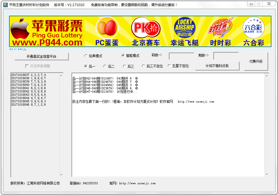
Task: Click the 付费升级 button
Action: [256, 61]
